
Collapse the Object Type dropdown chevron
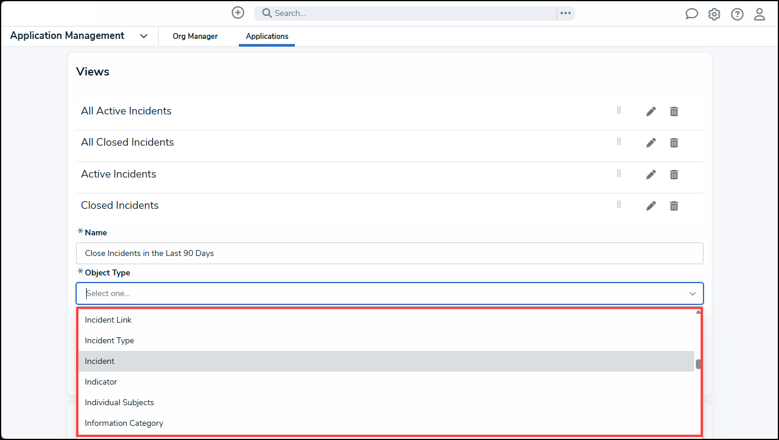(692, 294)
